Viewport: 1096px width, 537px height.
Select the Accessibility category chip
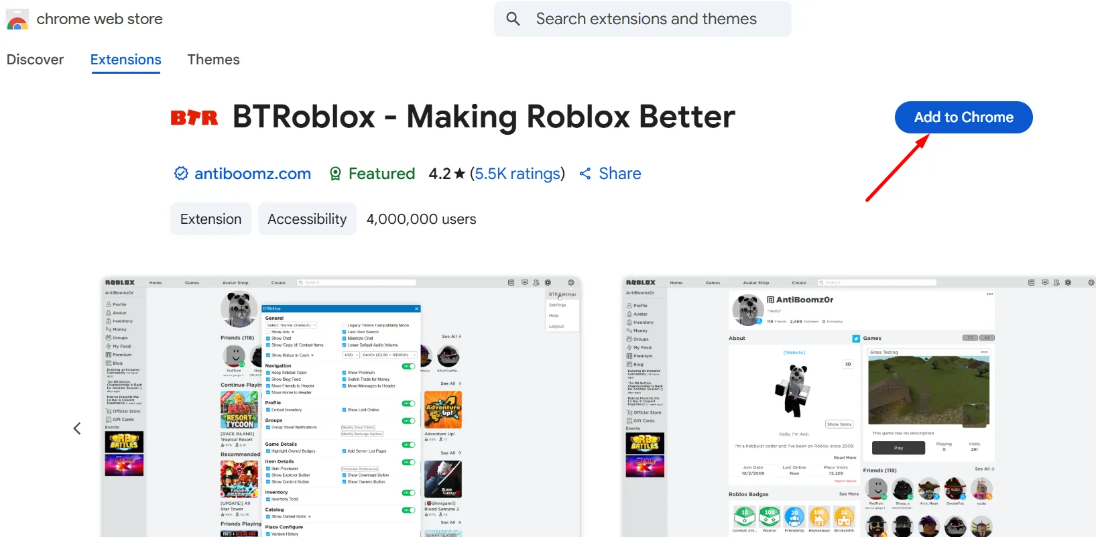coord(307,219)
